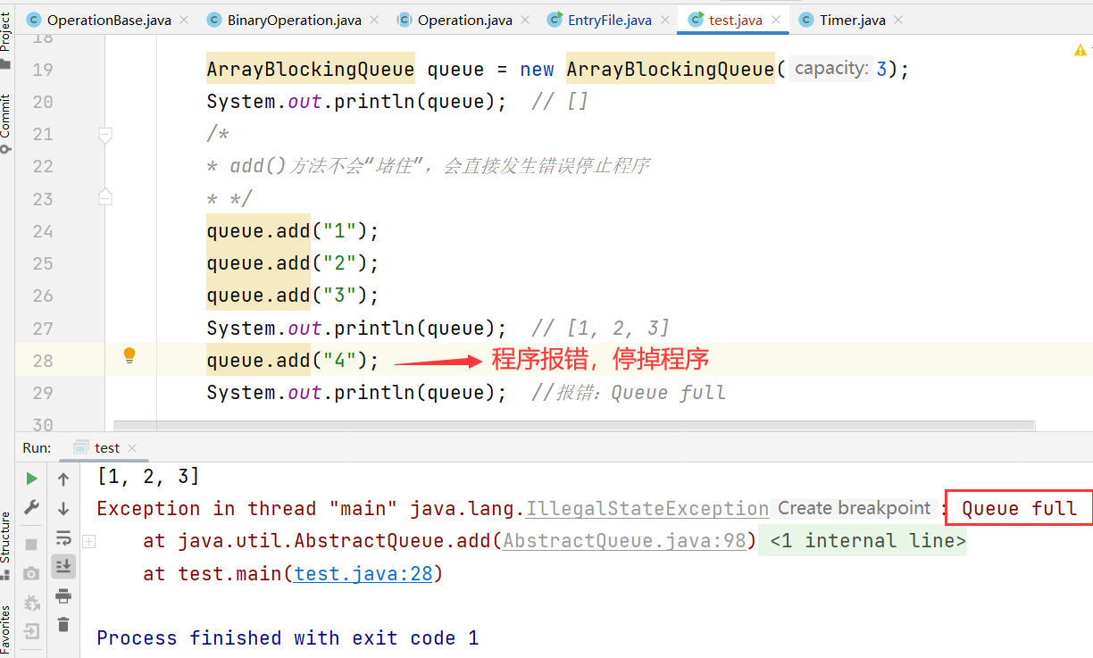This screenshot has height=658, width=1093.
Task: Rerun the test program with green play icon
Action: pyautogui.click(x=32, y=479)
